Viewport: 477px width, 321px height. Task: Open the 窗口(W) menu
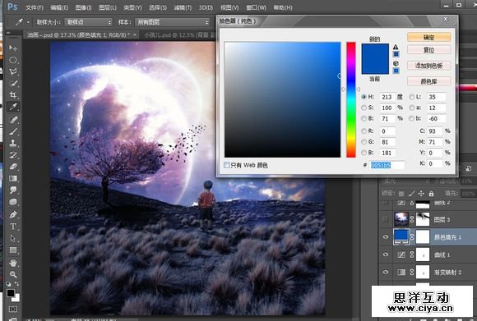click(256, 7)
